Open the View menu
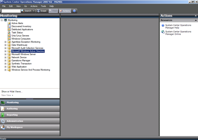198x140 pixels. [x=18, y=6]
